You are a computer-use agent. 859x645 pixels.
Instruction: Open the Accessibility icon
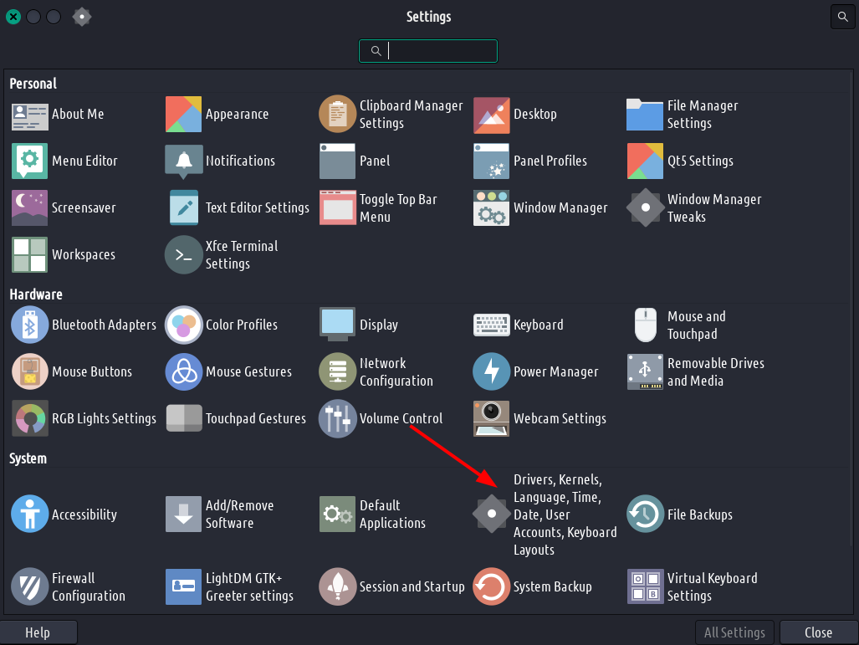[x=29, y=514]
